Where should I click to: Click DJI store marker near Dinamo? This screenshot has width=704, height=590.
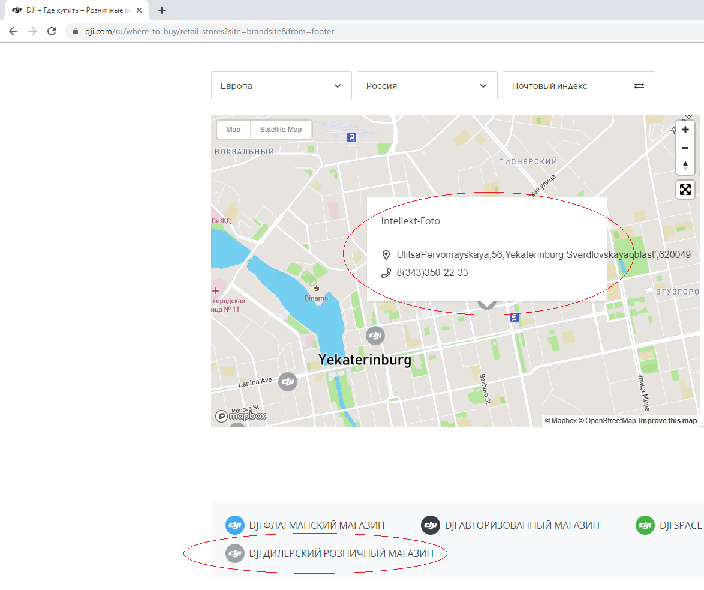point(375,336)
